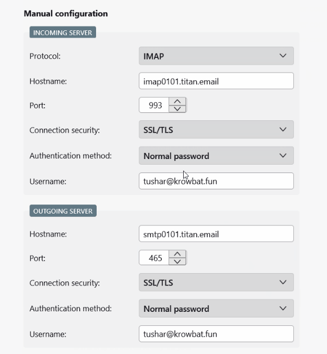The width and height of the screenshot is (327, 354).
Task: Open outgoing Connection security dropdown
Action: (216, 282)
